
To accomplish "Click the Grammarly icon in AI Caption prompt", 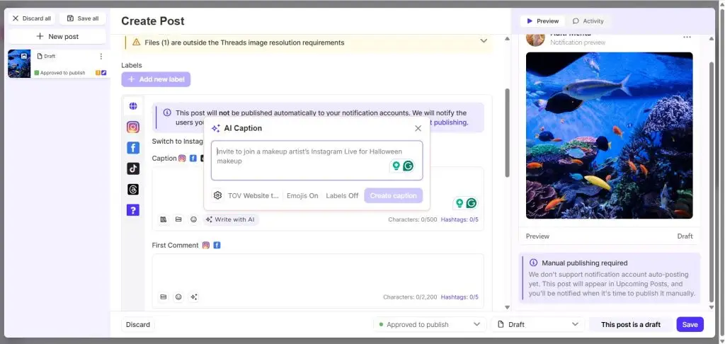I will point(409,166).
